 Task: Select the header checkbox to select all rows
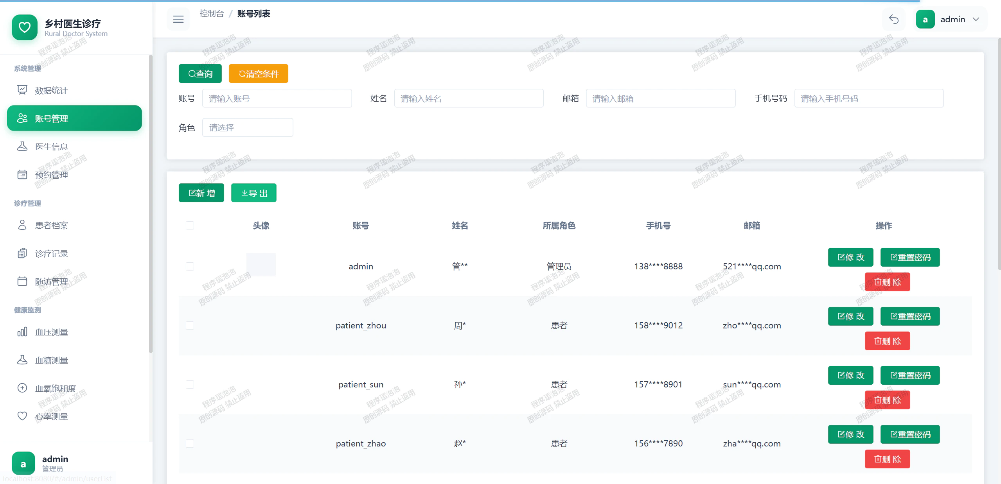click(x=190, y=225)
